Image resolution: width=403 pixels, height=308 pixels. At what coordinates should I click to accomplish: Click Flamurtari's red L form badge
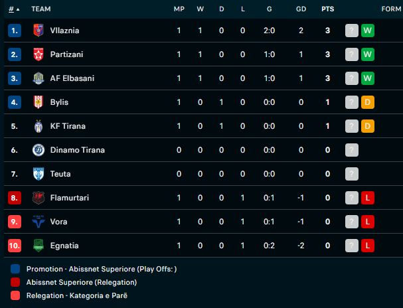point(368,198)
